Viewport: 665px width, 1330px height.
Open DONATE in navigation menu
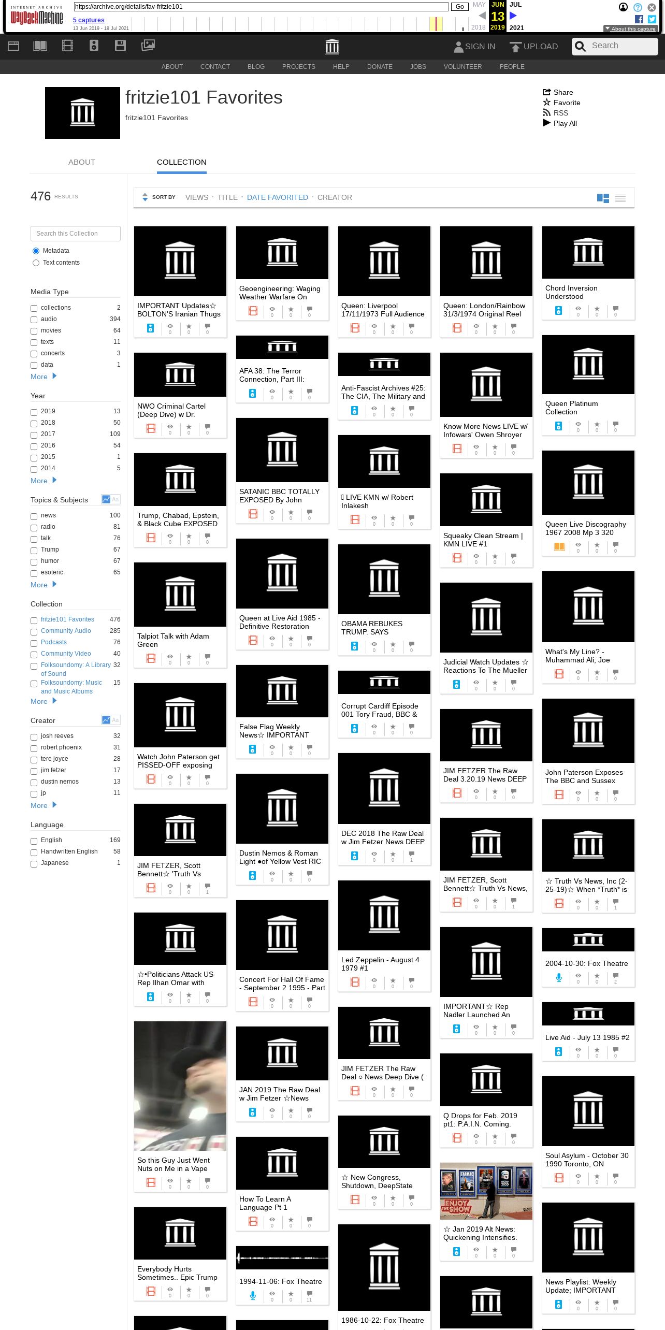(x=380, y=67)
